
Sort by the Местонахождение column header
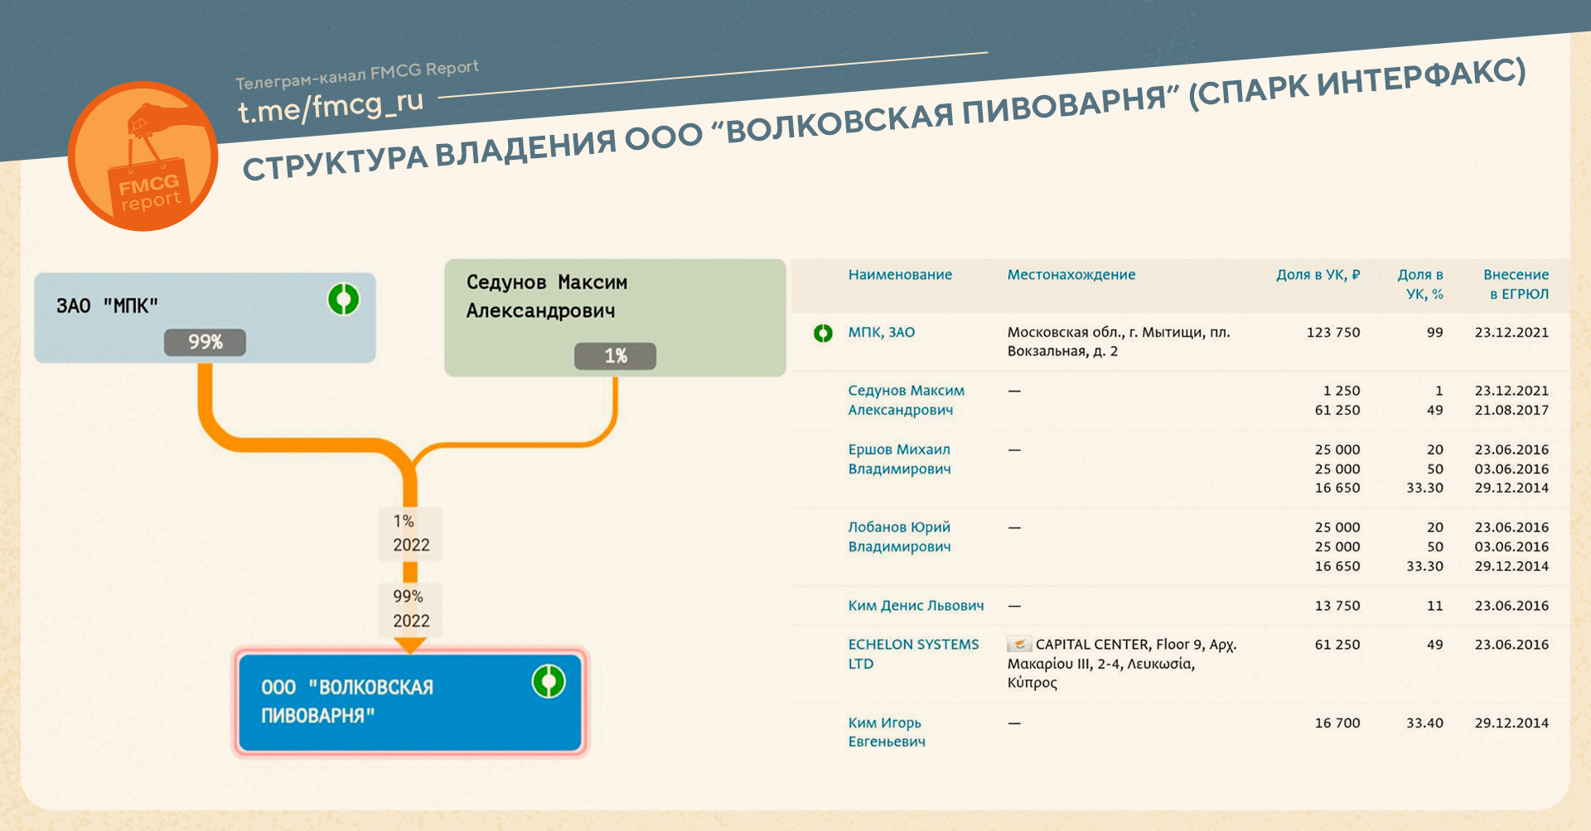pyautogui.click(x=1071, y=275)
